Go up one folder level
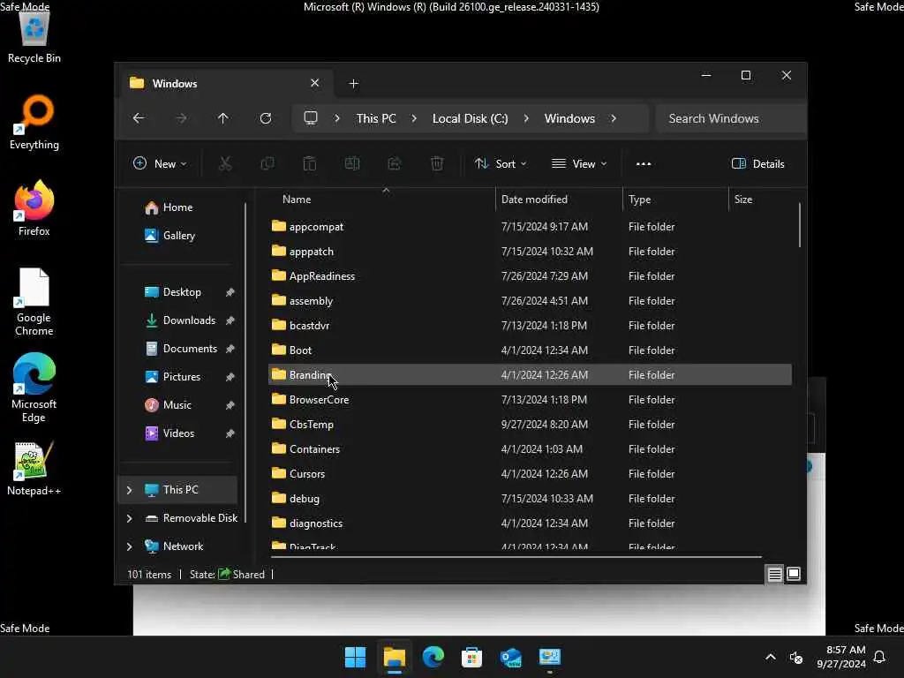The height and width of the screenshot is (678, 904). (x=223, y=118)
